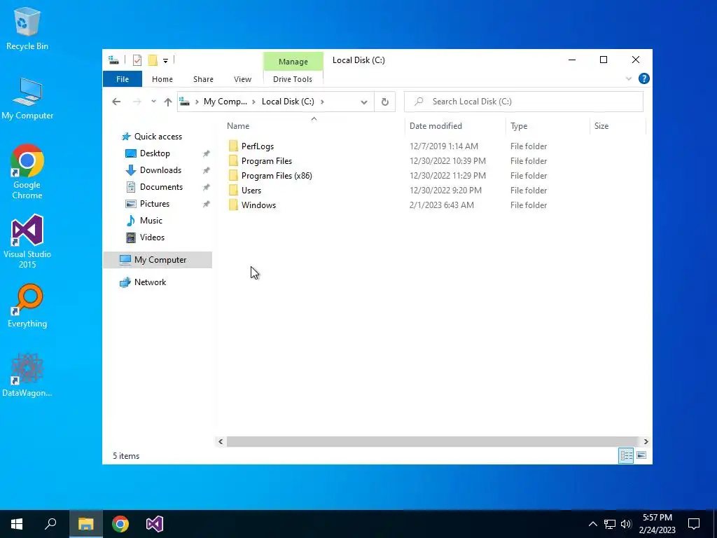Open Network in the navigation pane
This screenshot has width=717, height=538.
coord(150,282)
